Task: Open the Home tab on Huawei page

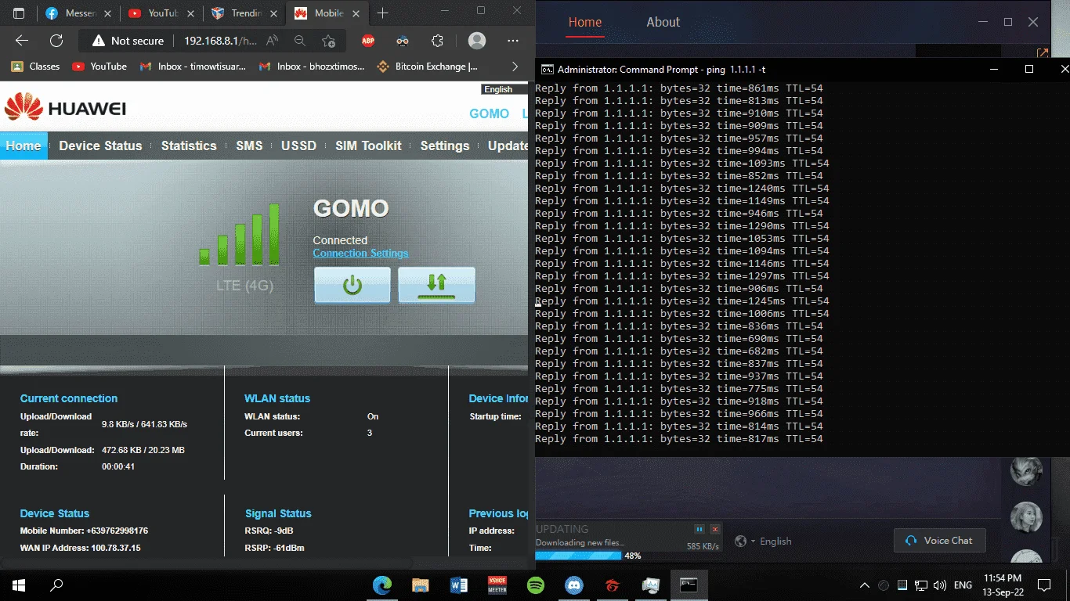Action: (x=23, y=146)
